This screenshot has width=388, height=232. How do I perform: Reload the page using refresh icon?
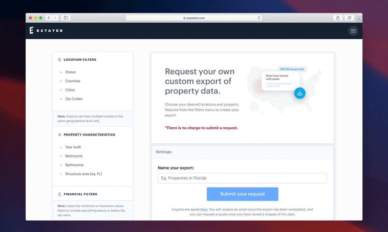coord(259,18)
